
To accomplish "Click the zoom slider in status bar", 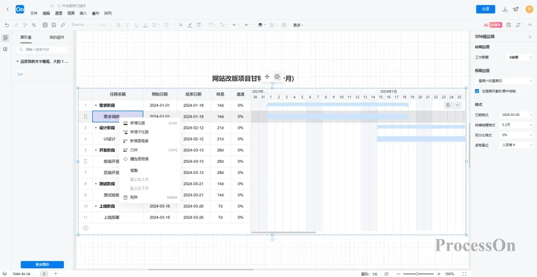I will 418,274.
